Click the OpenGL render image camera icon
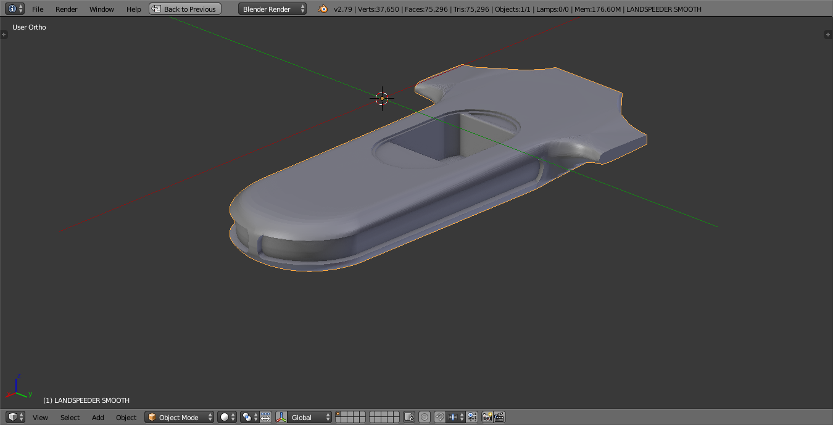 (x=487, y=417)
